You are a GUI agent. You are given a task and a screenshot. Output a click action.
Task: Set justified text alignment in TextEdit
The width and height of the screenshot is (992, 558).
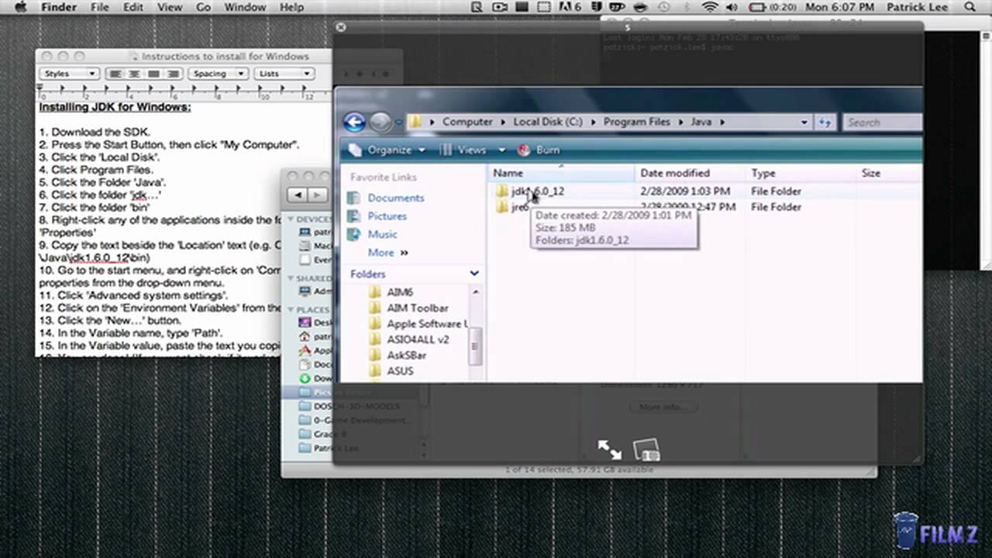153,74
